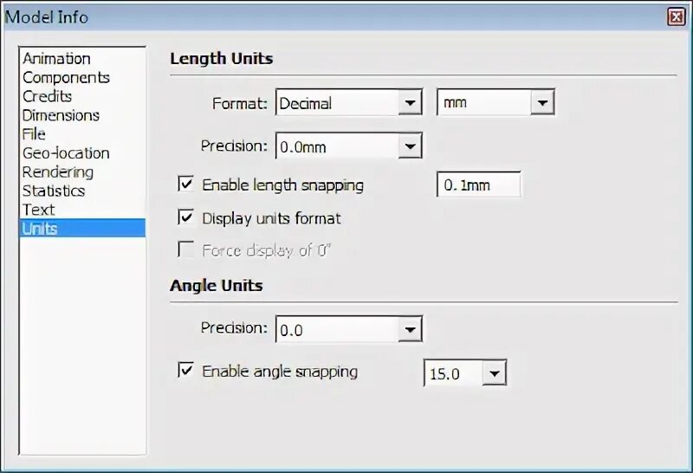Open the length Precision 0.0mm dropdown
Viewport: 693px width, 473px height.
pyautogui.click(x=349, y=146)
